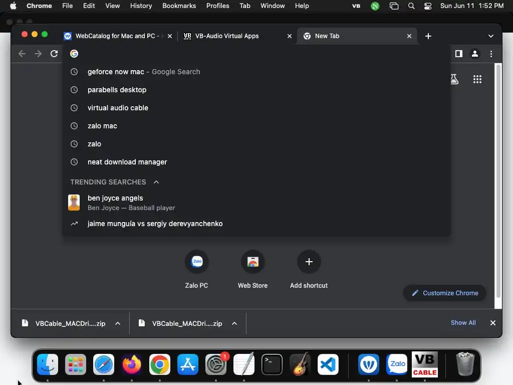Open the History menu

click(x=141, y=6)
